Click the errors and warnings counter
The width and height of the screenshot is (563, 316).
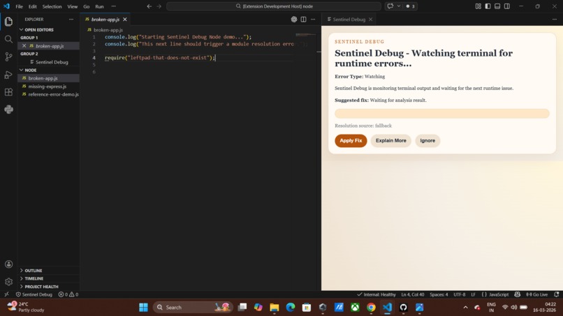(x=68, y=294)
